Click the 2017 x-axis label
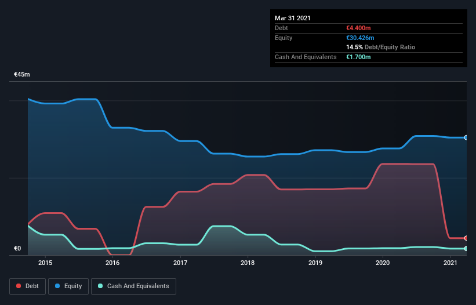 click(180, 263)
